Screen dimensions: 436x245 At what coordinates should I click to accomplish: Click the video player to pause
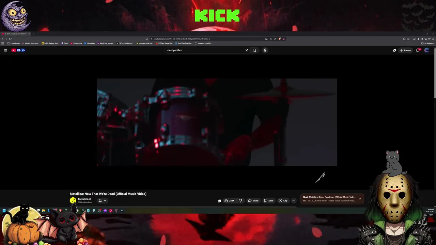pyautogui.click(x=217, y=122)
